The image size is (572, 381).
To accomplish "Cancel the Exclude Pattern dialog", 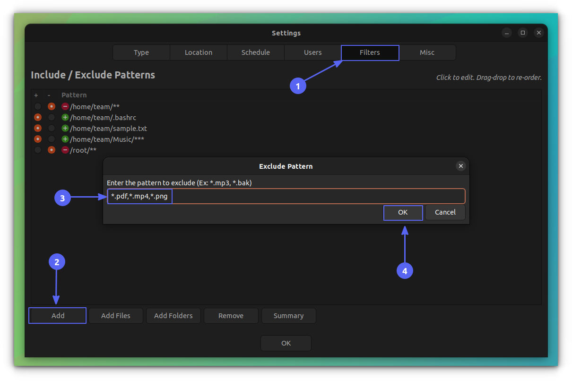I will (445, 212).
